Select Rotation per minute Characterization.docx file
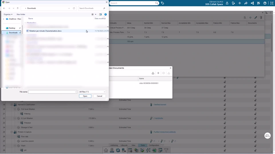The width and height of the screenshot is (275, 154). [45, 31]
